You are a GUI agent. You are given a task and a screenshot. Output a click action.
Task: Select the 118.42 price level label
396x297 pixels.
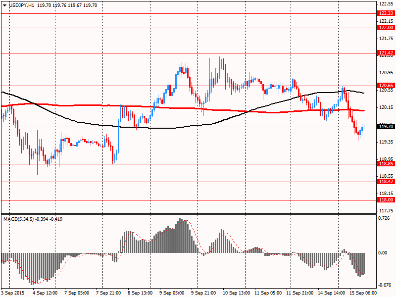click(x=385, y=182)
